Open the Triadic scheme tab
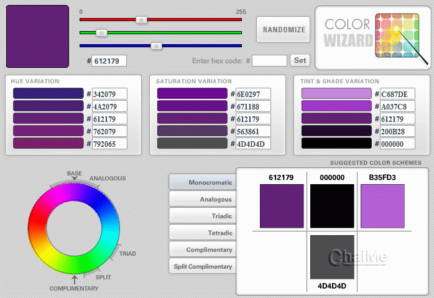The image size is (434, 298). pos(202,216)
